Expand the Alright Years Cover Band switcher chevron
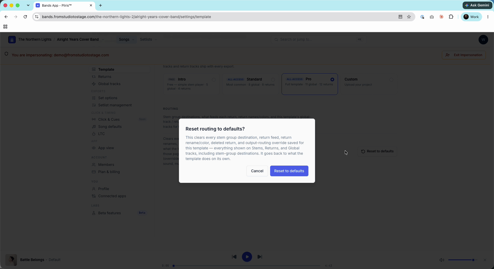Screen dimensions: 494x269 [103, 40]
